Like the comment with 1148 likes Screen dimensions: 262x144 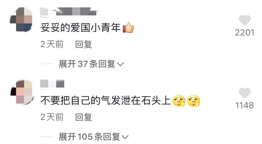[x=245, y=93]
